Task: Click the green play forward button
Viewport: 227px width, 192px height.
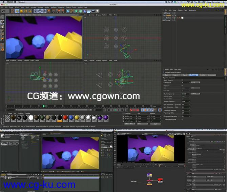Action: point(116,110)
